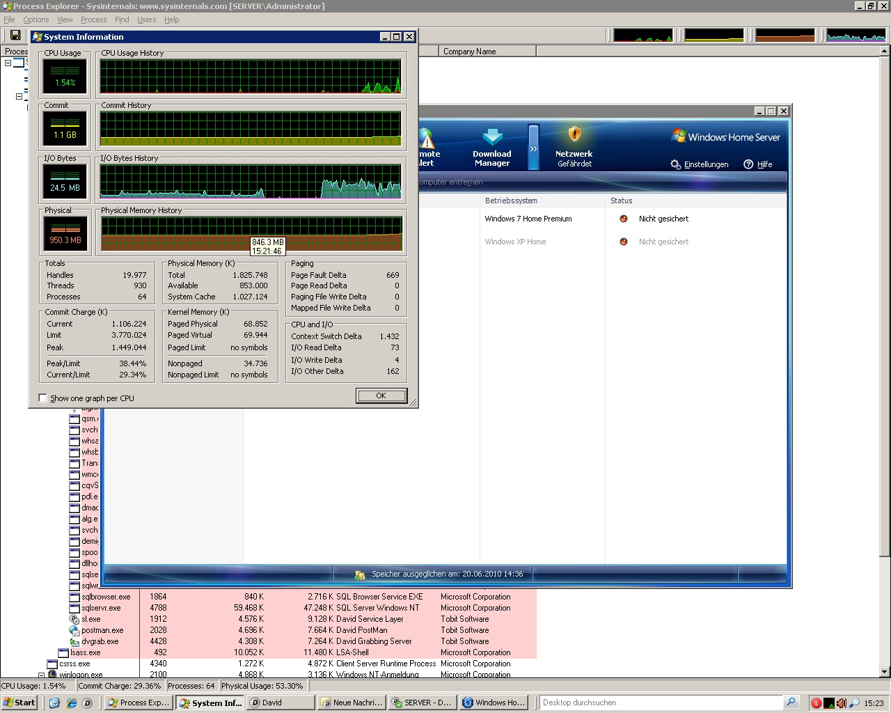Image resolution: width=891 pixels, height=713 pixels.
Task: Click the red alert tray icon
Action: tap(816, 703)
